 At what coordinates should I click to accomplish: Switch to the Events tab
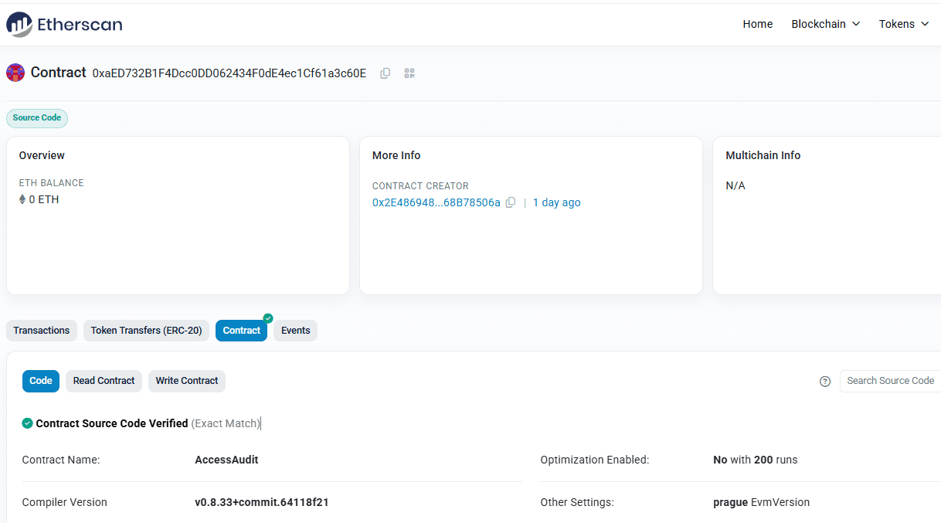(295, 331)
